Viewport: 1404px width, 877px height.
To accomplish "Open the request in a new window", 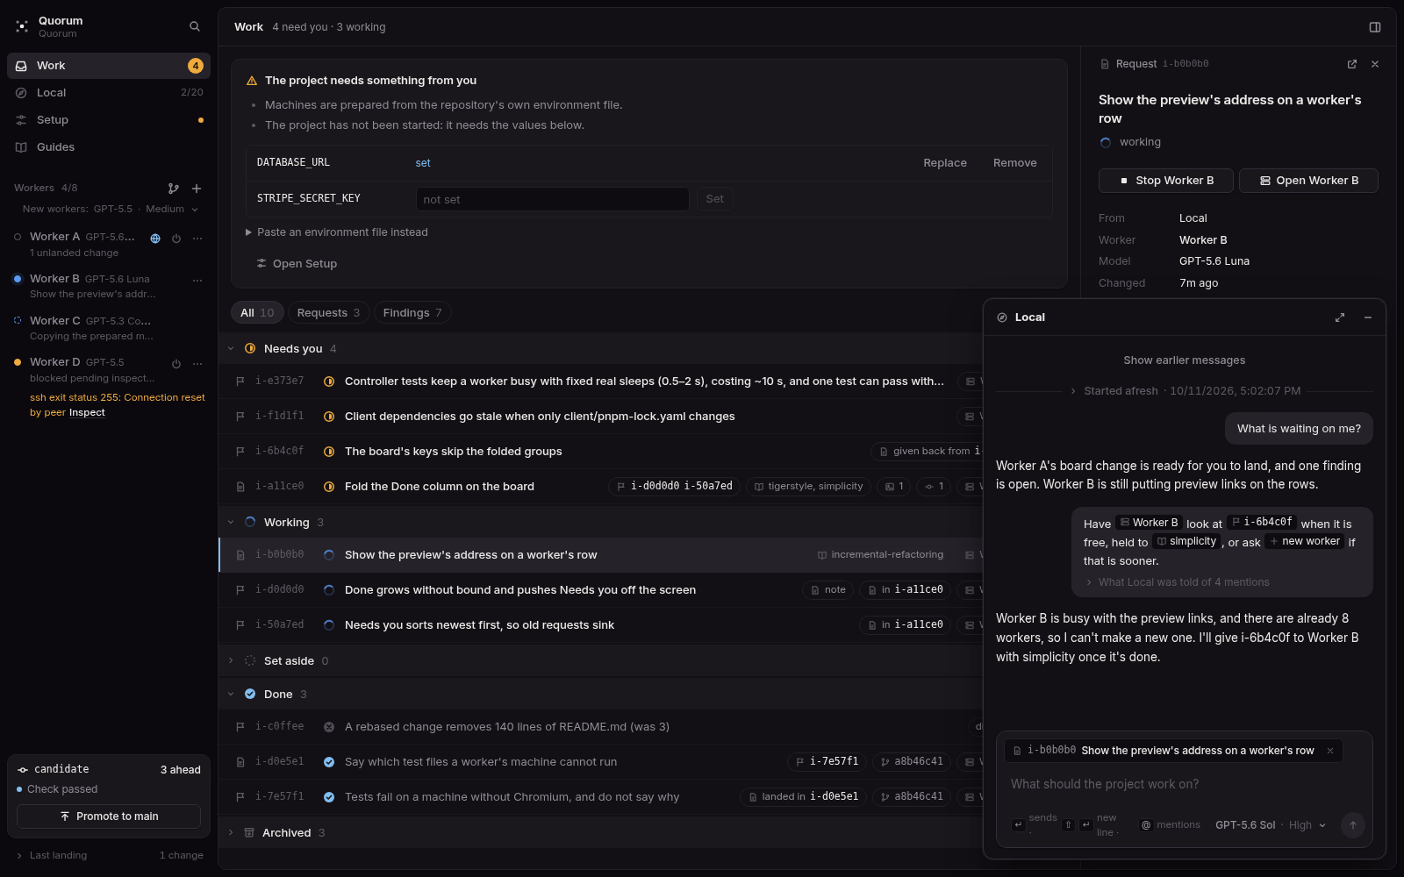I will point(1352,64).
